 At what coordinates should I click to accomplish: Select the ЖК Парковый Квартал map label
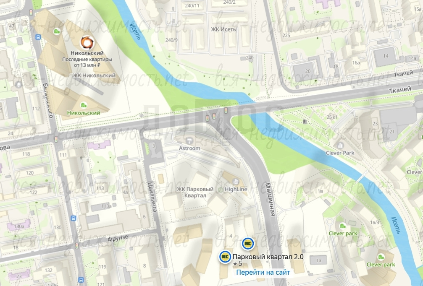pos(195,192)
